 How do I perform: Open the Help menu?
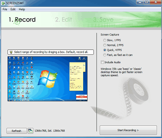click(22, 9)
